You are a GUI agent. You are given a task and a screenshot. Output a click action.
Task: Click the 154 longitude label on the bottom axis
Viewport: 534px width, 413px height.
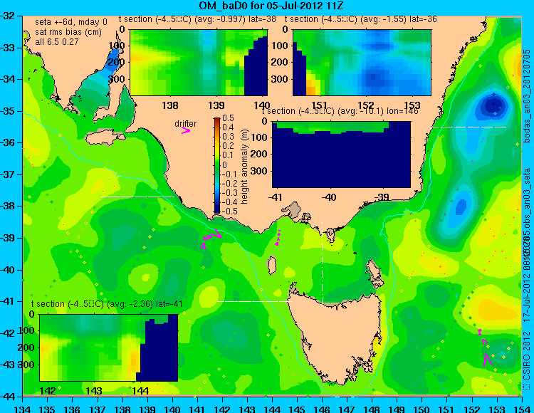(522, 409)
